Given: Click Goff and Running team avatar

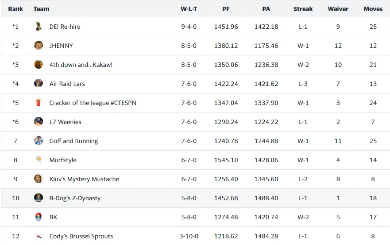Looking at the screenshot, I should click(39, 141).
